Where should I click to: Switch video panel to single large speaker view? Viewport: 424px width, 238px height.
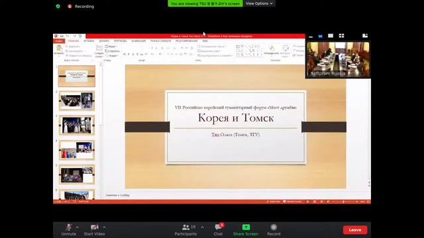point(331,36)
